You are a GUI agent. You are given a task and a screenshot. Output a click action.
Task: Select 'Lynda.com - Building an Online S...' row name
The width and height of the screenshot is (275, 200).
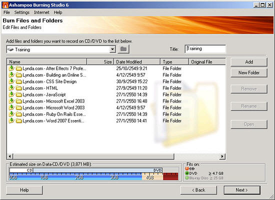[54, 75]
